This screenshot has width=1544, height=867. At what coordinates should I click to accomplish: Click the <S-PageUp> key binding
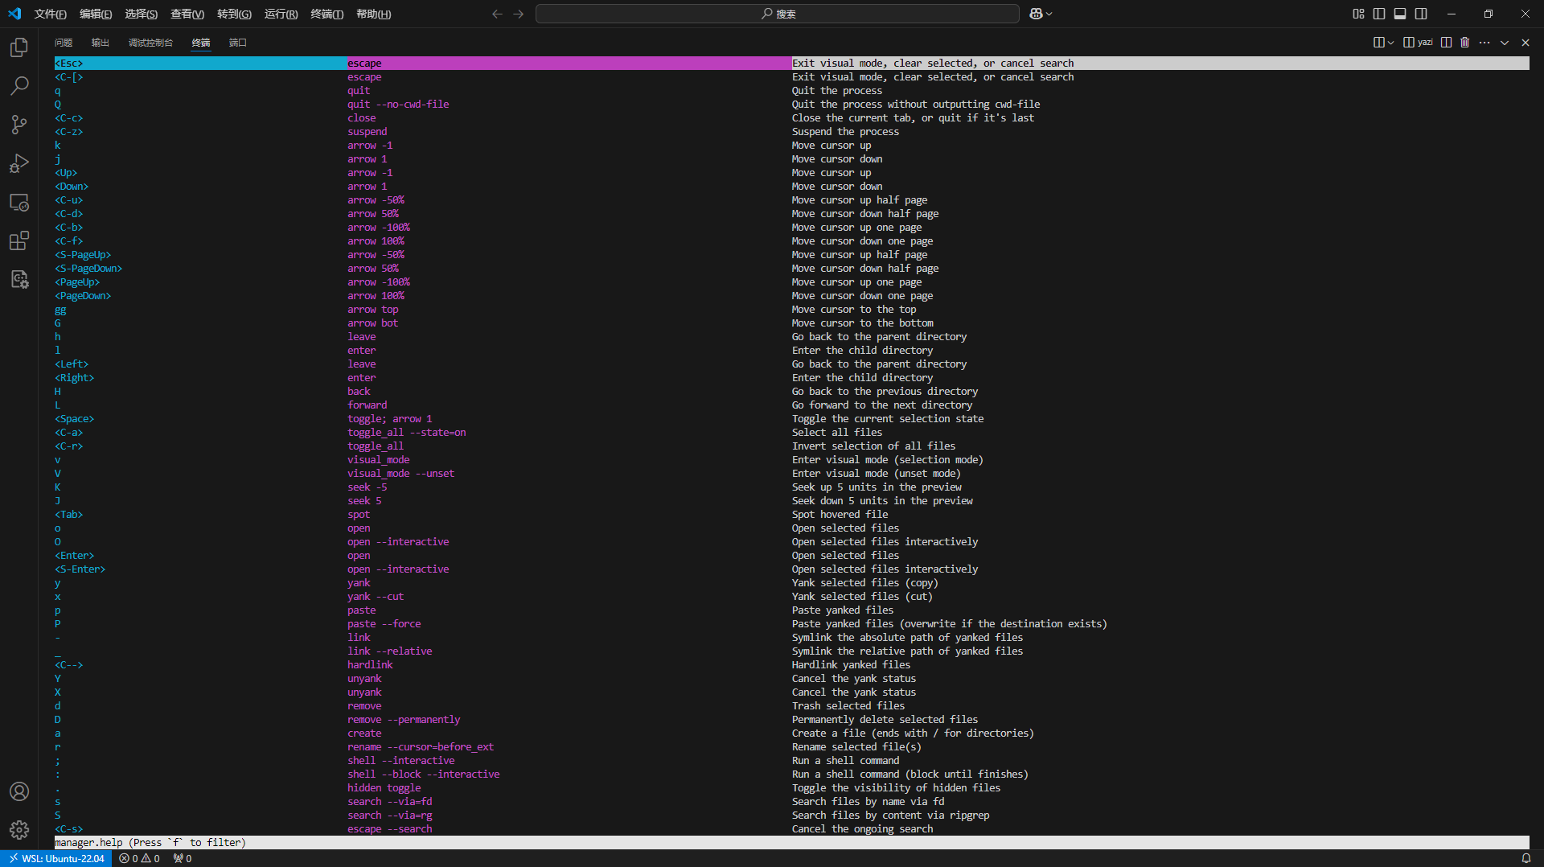(83, 255)
